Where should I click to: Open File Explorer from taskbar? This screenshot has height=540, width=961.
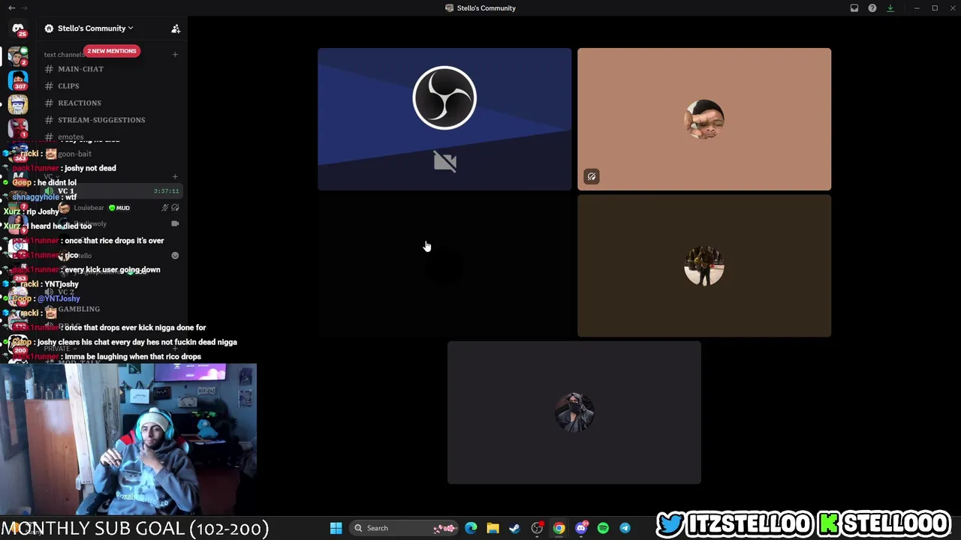coord(493,528)
